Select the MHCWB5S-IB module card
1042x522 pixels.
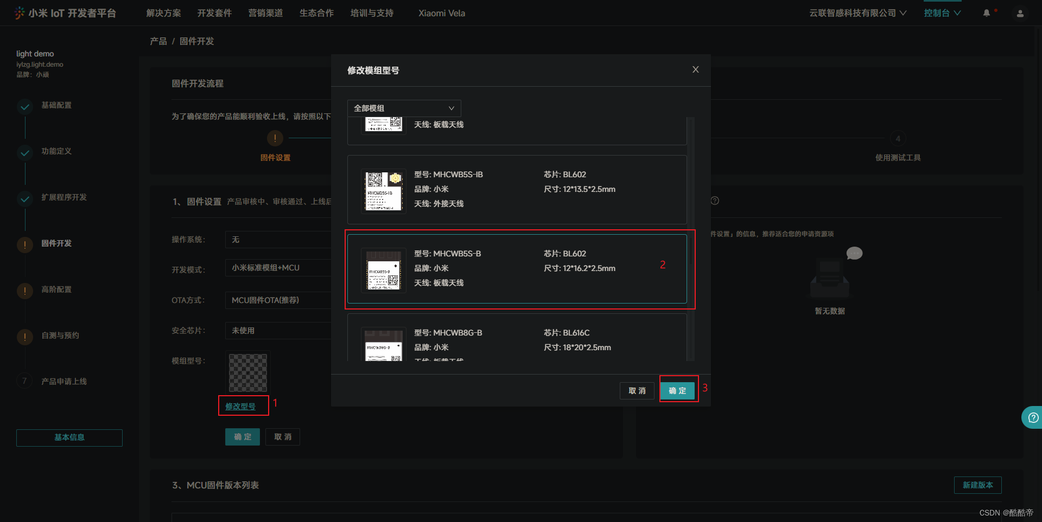coord(517,190)
